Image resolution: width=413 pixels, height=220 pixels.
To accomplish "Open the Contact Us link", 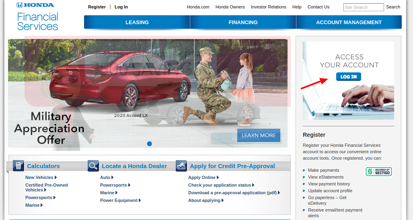I will [318, 7].
